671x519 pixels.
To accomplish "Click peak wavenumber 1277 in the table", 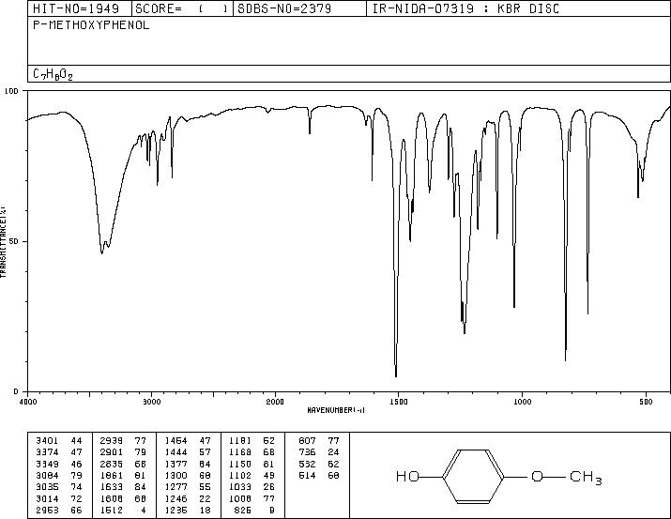I will 175,487.
